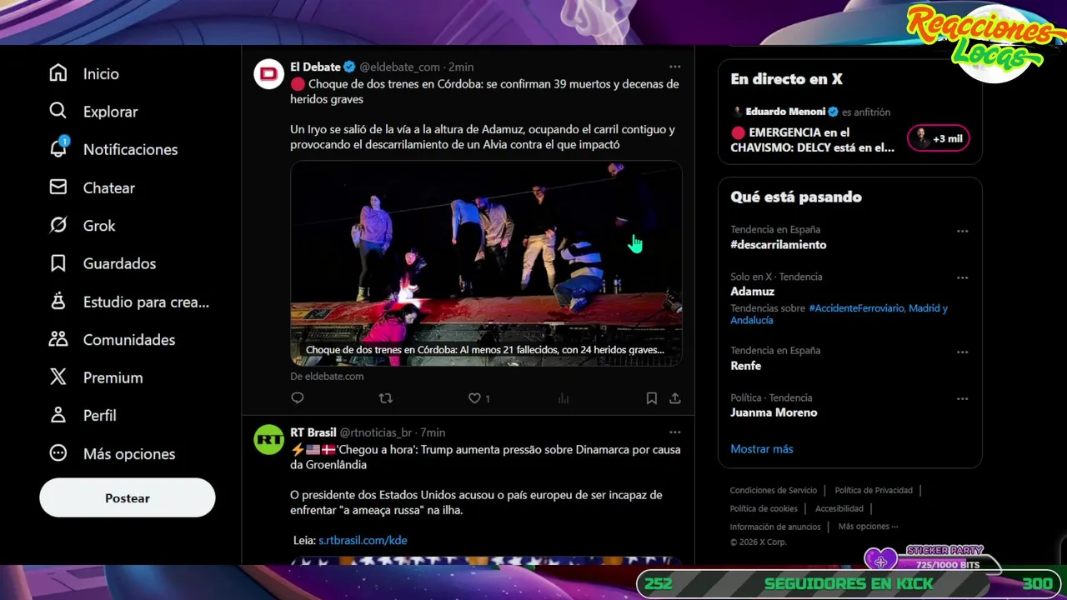The image size is (1067, 600).
Task: Select Guardados menu label
Action: coord(119,263)
